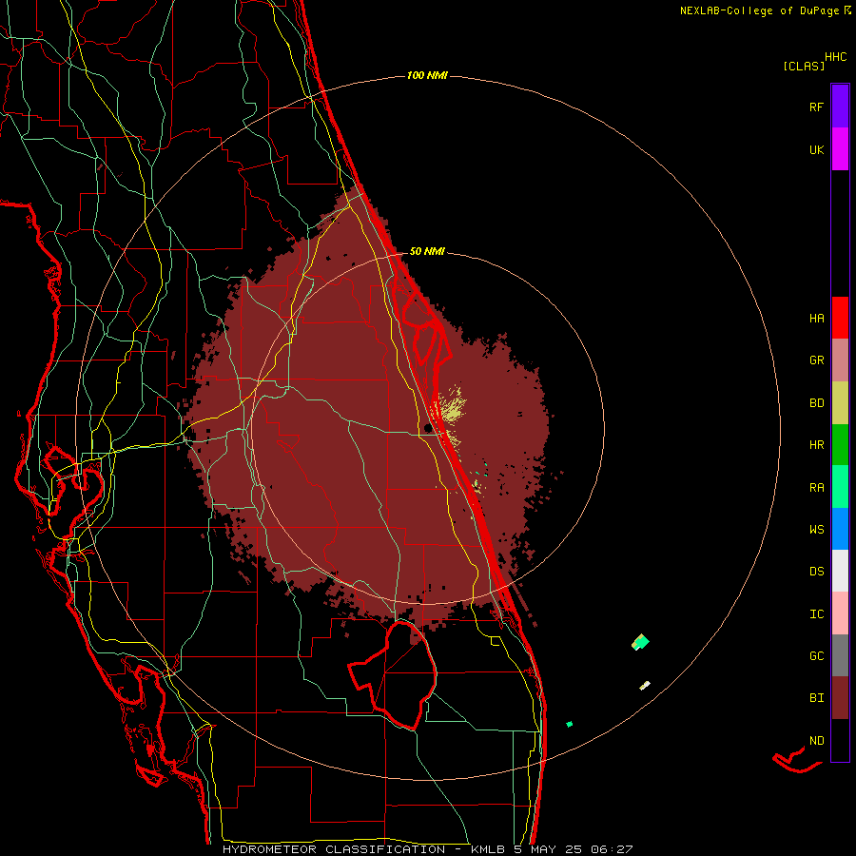
Task: Click the UK legend label
Action: (816, 149)
